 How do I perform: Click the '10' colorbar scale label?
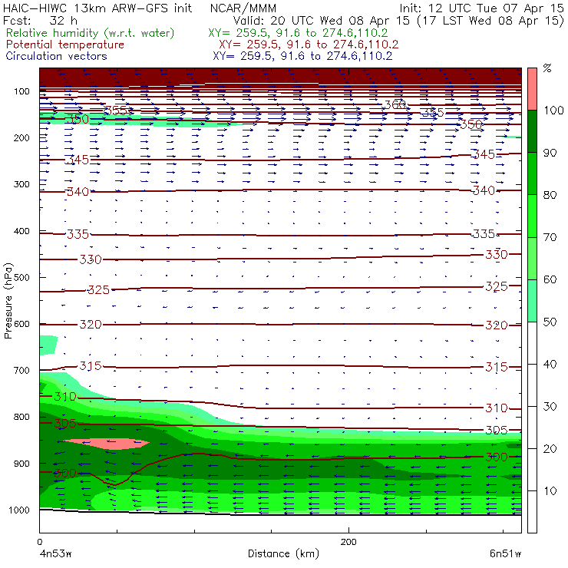tap(550, 490)
